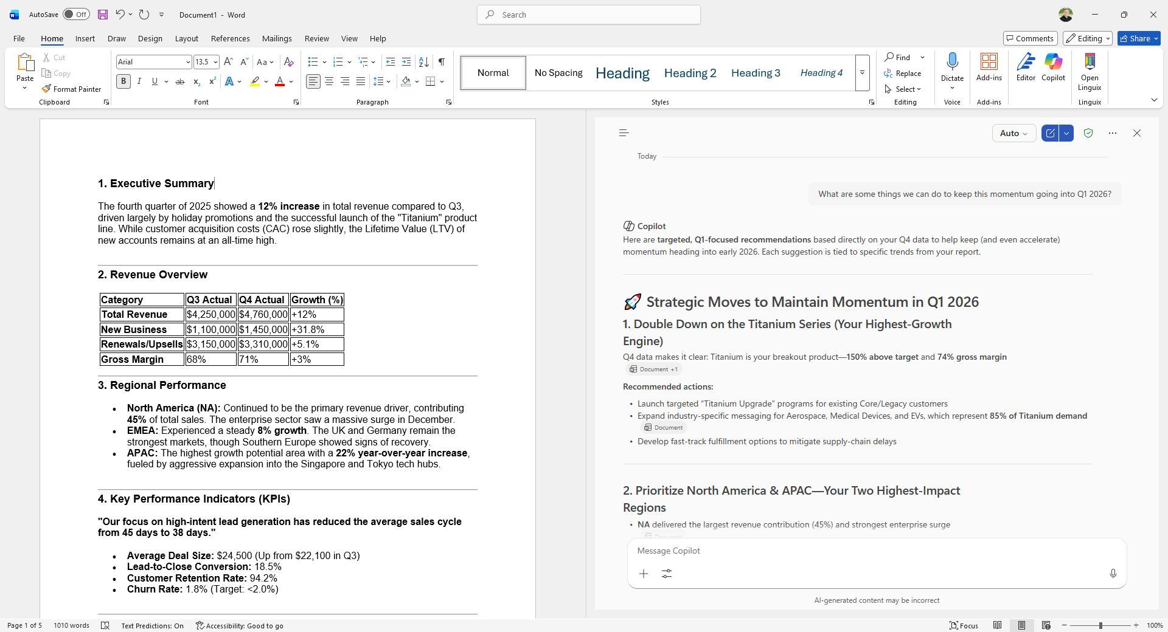Open the font size dropdown

pyautogui.click(x=216, y=61)
